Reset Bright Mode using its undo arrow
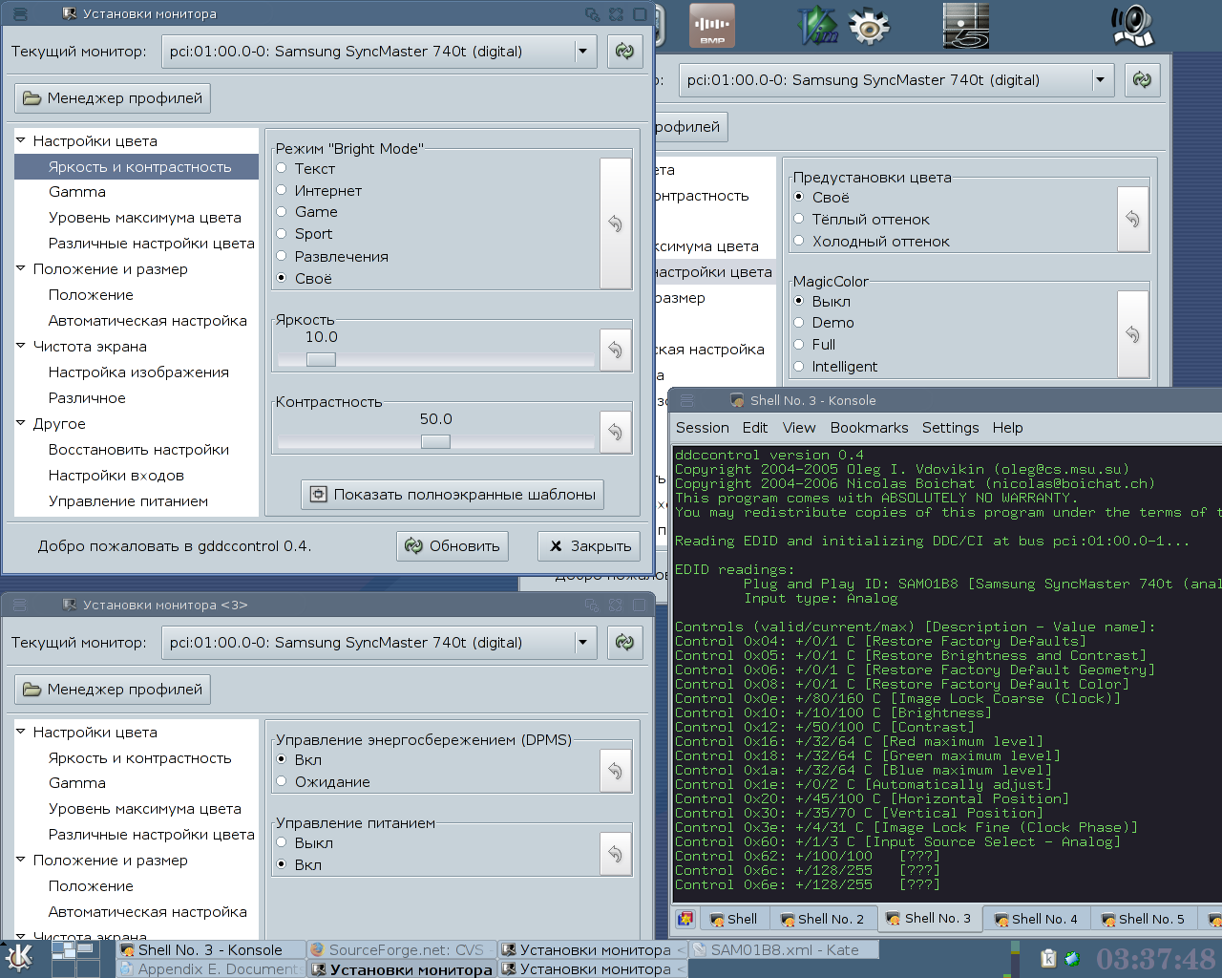1222x978 pixels. coord(616,223)
